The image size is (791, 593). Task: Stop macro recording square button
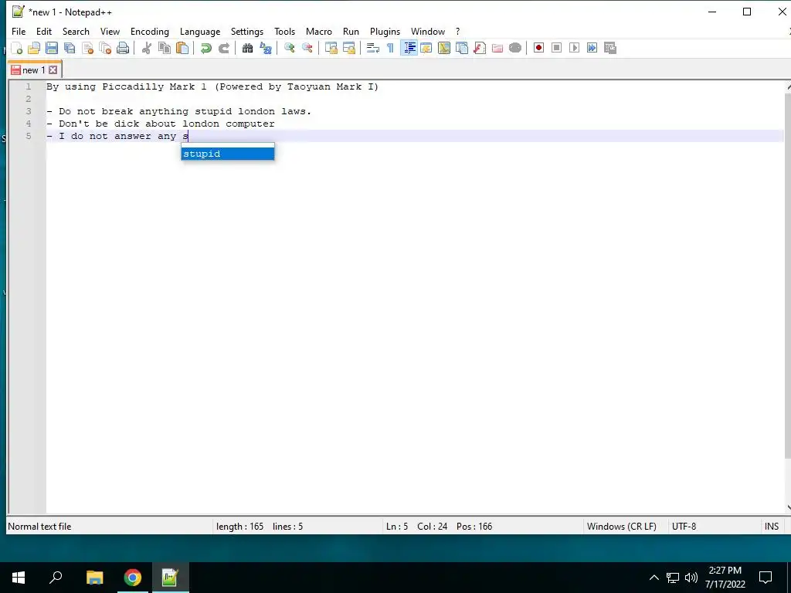pos(556,48)
